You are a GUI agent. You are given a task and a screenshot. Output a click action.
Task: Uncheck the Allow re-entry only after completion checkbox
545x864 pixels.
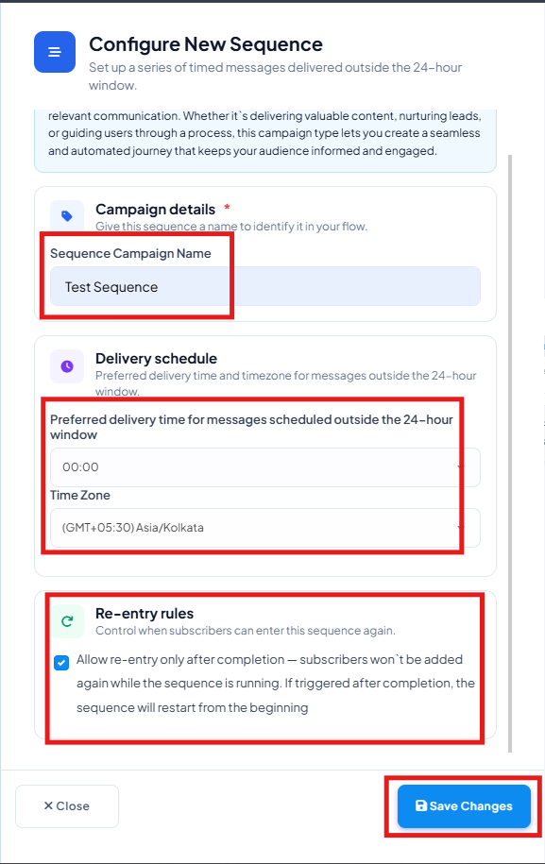61,662
